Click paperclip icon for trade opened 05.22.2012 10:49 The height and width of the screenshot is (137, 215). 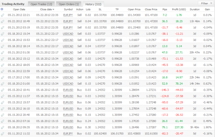point(3,21)
